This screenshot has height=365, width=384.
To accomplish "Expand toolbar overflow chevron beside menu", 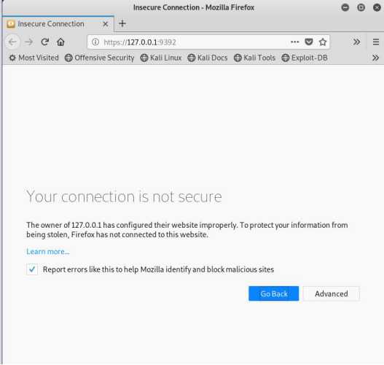I will coord(356,42).
